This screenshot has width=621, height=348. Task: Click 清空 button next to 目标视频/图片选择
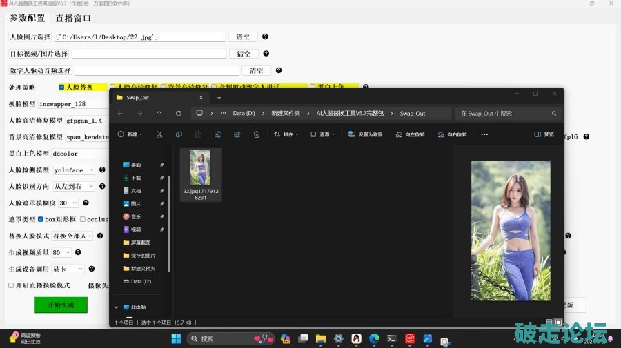click(243, 54)
